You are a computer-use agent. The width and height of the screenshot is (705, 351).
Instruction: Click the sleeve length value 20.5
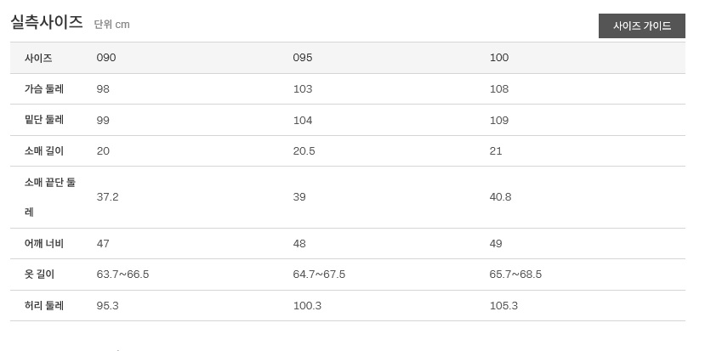pyautogui.click(x=304, y=151)
